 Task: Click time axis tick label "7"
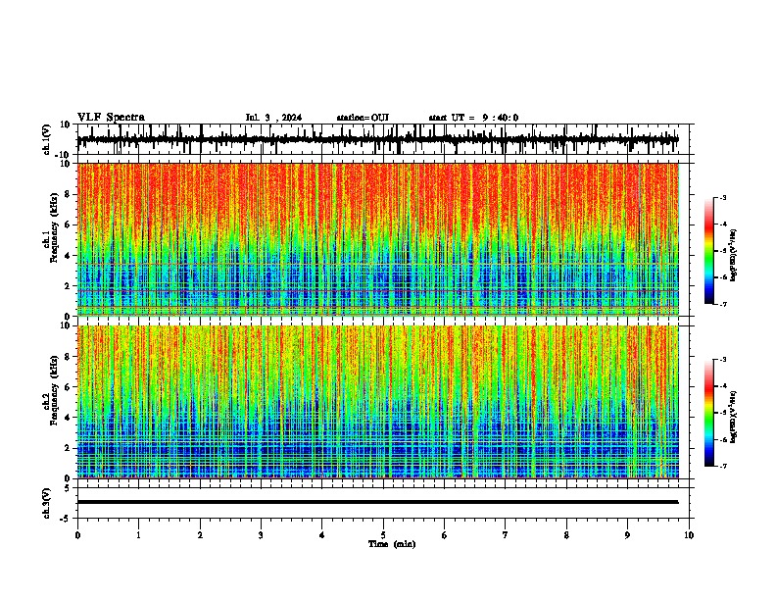pos(506,535)
